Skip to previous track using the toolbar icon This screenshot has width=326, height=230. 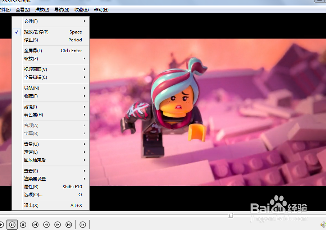(35, 225)
